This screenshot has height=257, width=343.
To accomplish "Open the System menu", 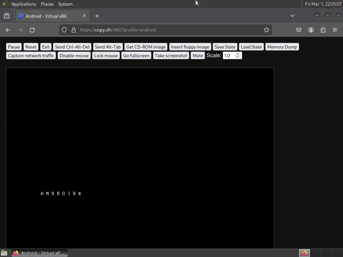I will [65, 4].
